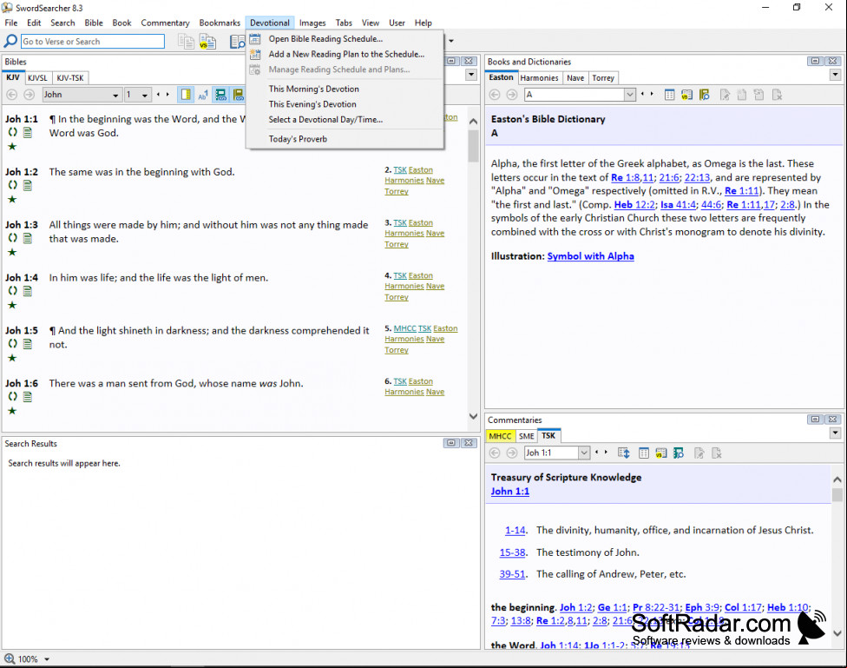Open the MHCC link beside Joh 1:5
Viewport: 847px width, 668px height.
coord(404,328)
